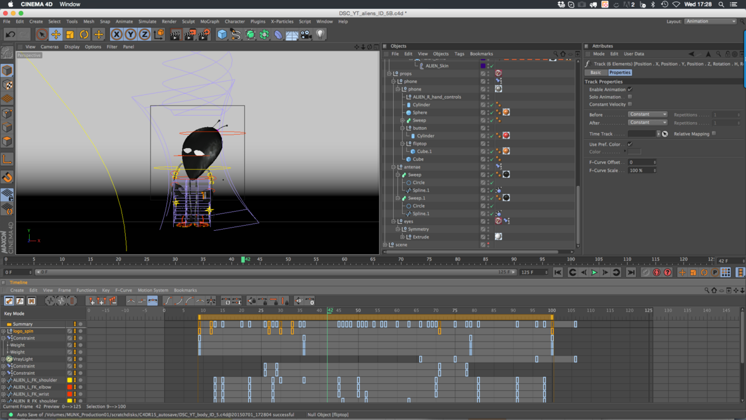Click the Undo arrow icon
Screen dimensions: 746x420
(11, 35)
